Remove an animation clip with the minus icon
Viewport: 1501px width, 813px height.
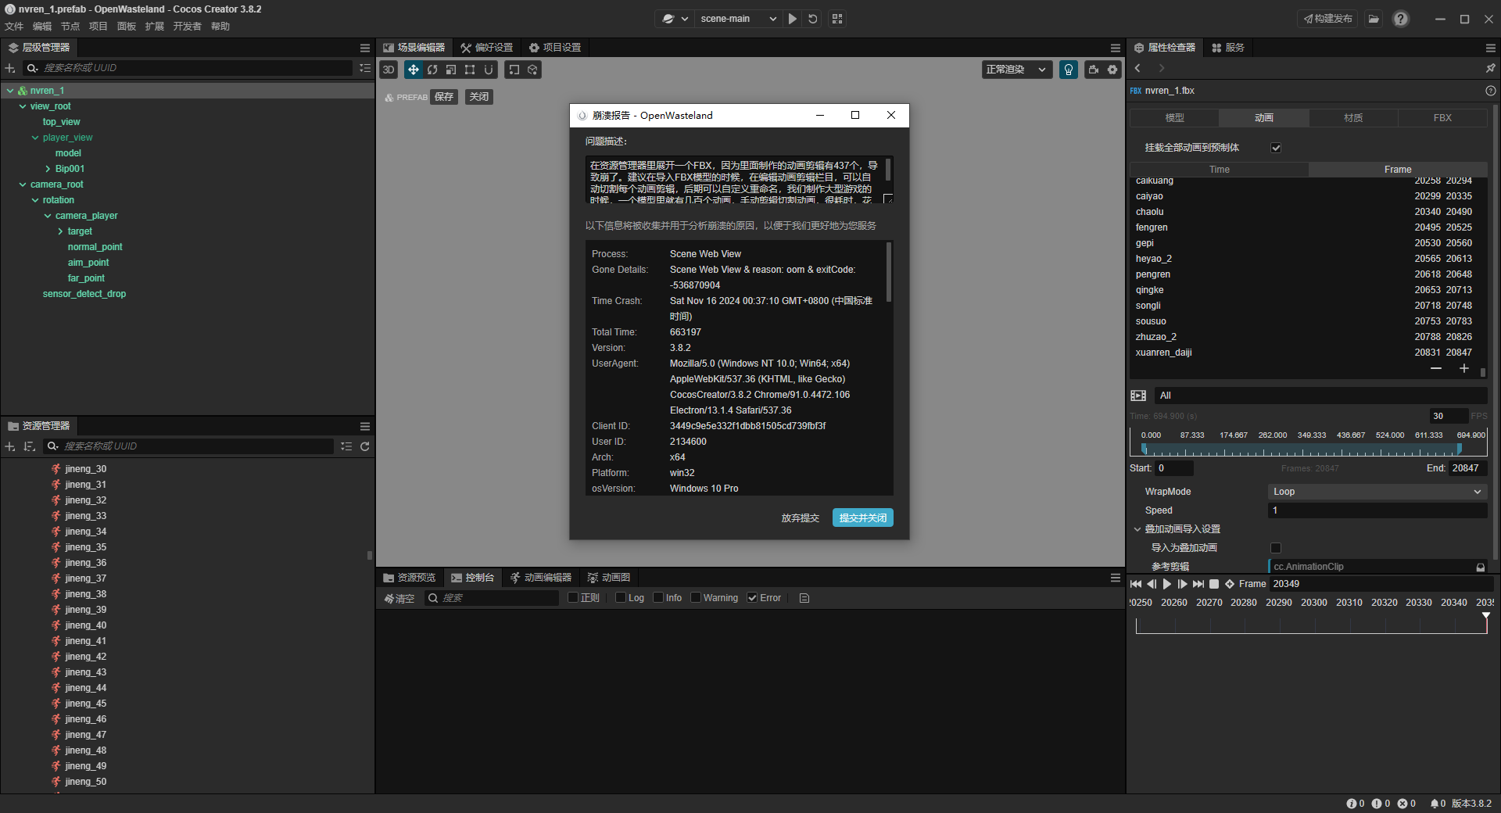tap(1436, 368)
